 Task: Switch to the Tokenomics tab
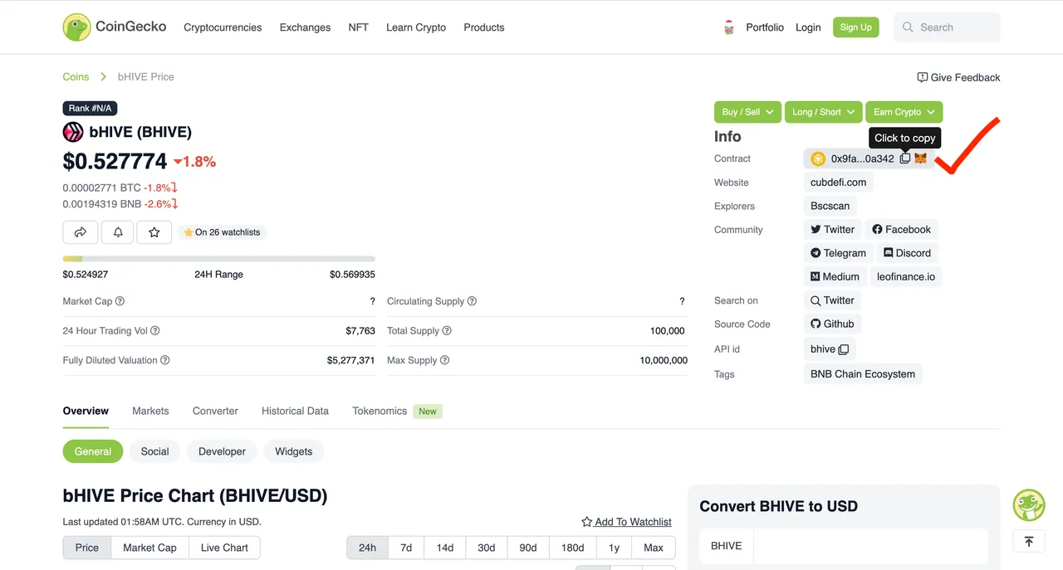coord(380,411)
